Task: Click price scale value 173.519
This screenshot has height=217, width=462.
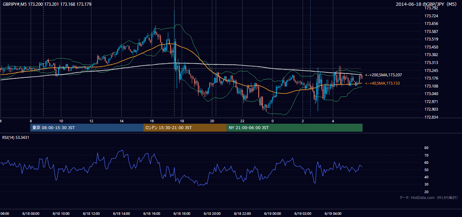Action: click(431, 39)
